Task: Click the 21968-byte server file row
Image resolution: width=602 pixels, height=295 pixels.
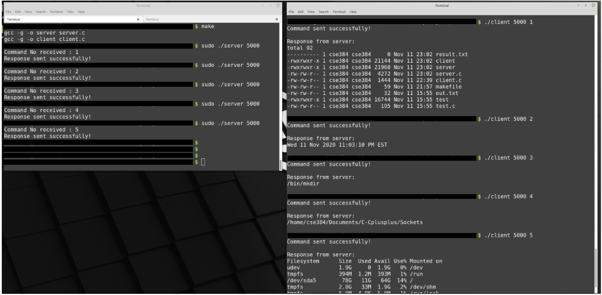Action: pos(371,67)
